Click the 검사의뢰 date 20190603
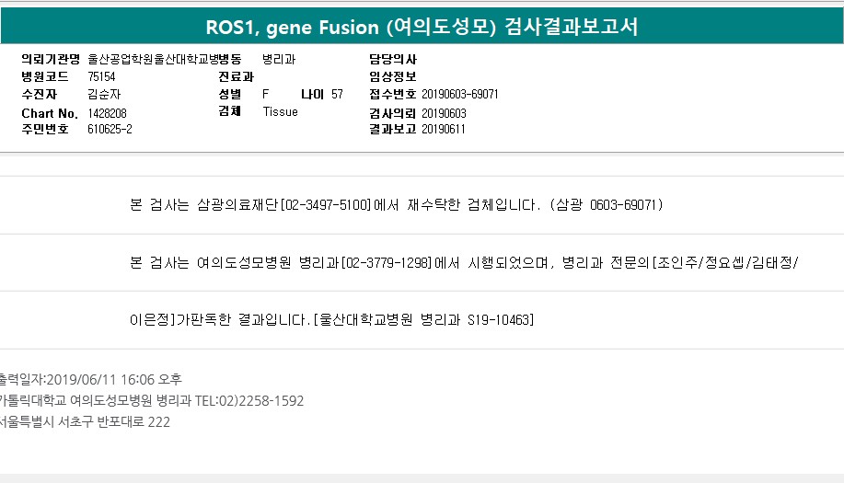The width and height of the screenshot is (844, 483). [x=444, y=113]
